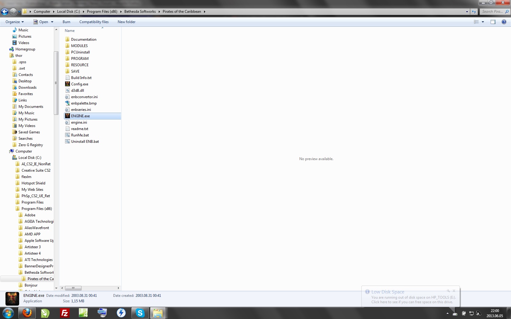Select the RESOURCE folder
511x319 pixels.
(x=80, y=65)
